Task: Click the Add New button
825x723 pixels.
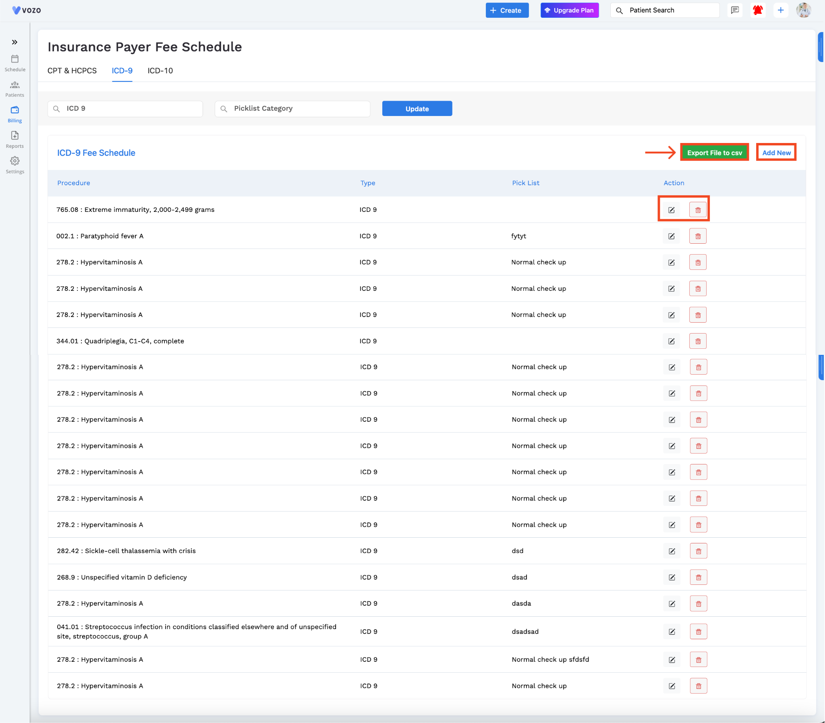Action: pyautogui.click(x=776, y=153)
